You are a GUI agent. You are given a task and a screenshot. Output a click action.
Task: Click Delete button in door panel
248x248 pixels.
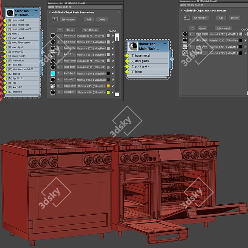click(x=234, y=18)
